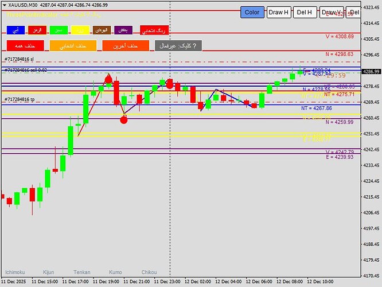Select the #717284816 tp order line label
The height and width of the screenshot is (287, 382).
pyautogui.click(x=20, y=99)
